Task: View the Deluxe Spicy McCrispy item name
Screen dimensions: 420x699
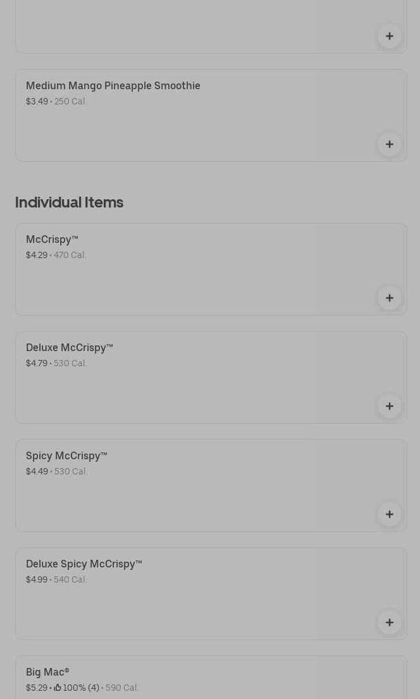Action: click(83, 564)
